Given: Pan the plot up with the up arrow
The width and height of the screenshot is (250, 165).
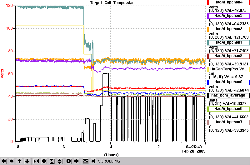Looking at the screenshot, I should coord(20,161).
